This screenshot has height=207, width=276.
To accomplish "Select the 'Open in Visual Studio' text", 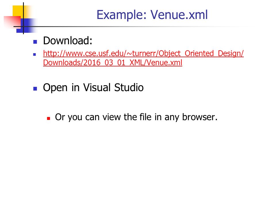I will click(x=93, y=87).
